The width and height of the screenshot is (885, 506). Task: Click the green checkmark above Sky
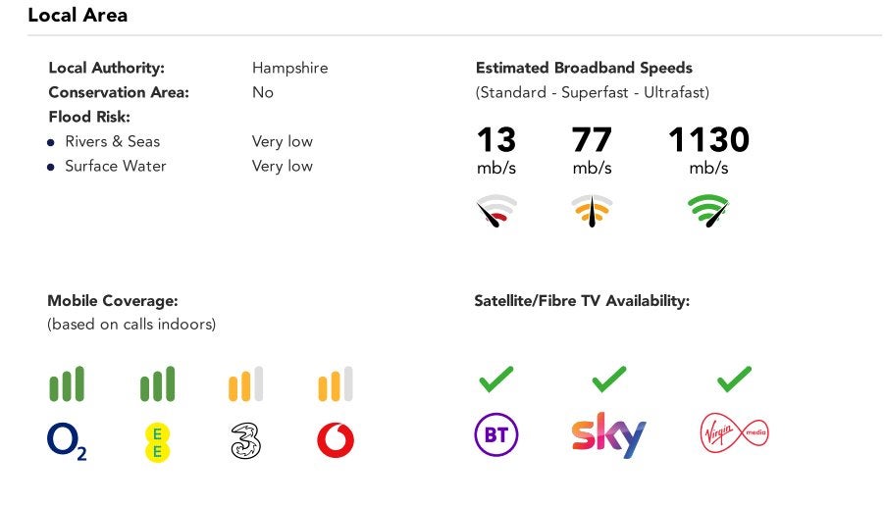tap(609, 379)
